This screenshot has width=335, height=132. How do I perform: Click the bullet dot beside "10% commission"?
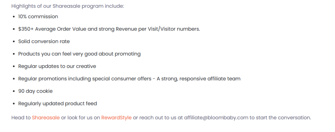(x=13, y=17)
